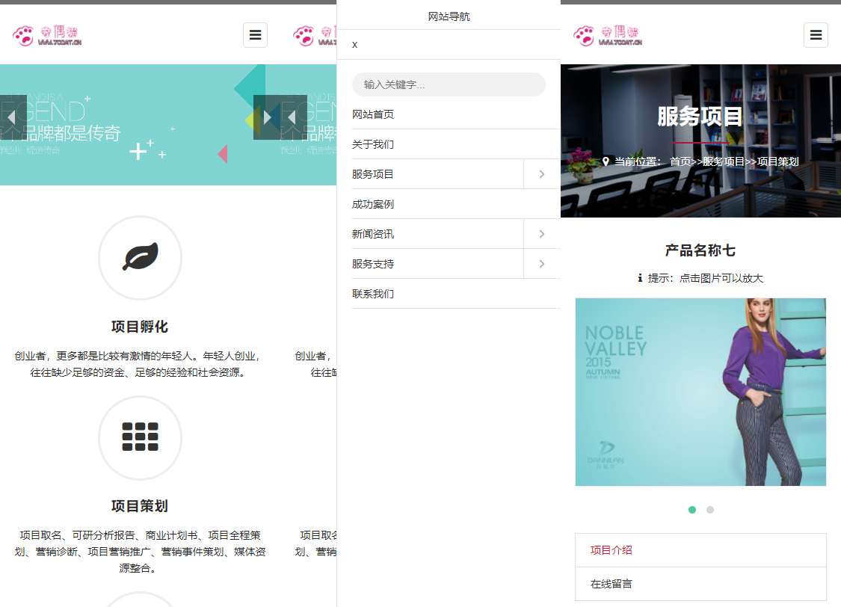Close navigation drawer with the x
This screenshot has width=841, height=607.
(x=354, y=45)
